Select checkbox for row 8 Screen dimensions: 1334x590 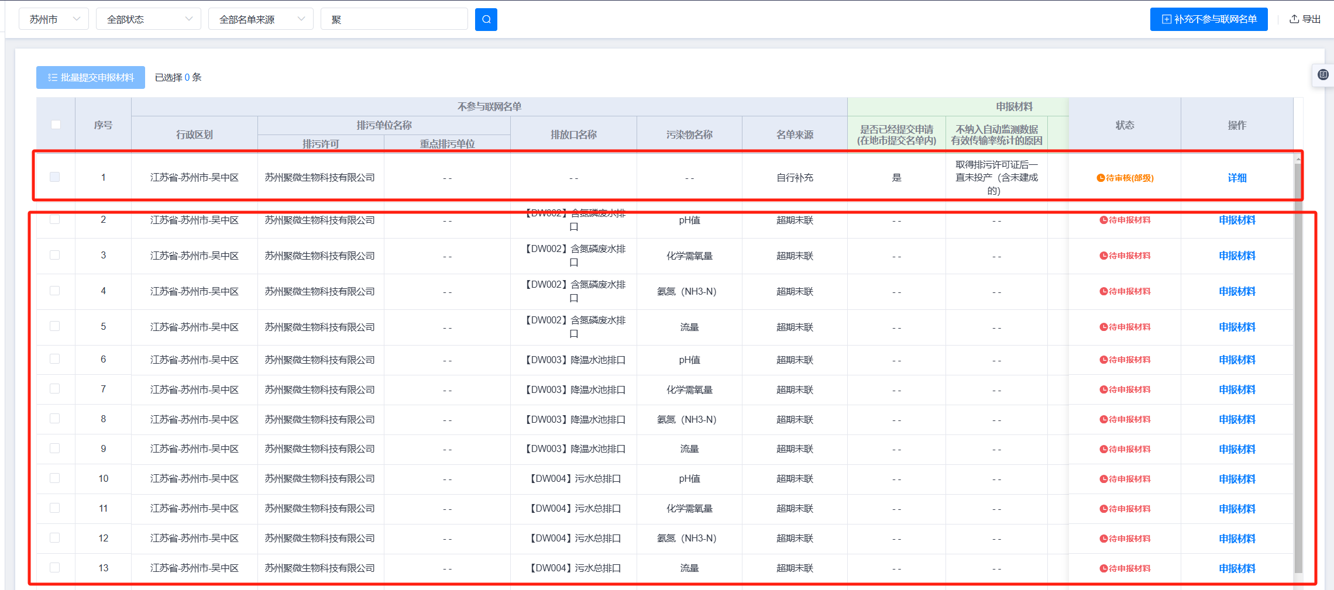[55, 419]
